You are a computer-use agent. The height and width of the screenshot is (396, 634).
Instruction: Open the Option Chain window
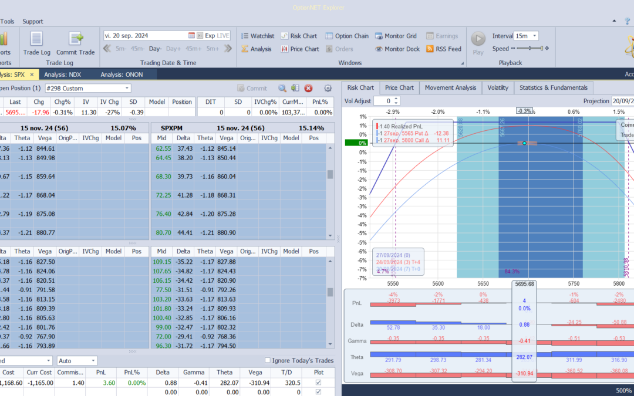(x=347, y=36)
